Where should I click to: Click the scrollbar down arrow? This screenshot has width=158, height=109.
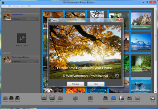(155, 91)
